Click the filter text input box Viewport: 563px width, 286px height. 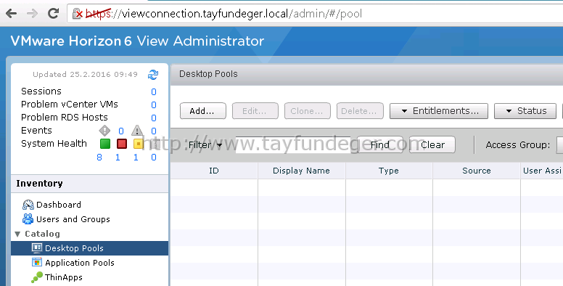pos(293,144)
